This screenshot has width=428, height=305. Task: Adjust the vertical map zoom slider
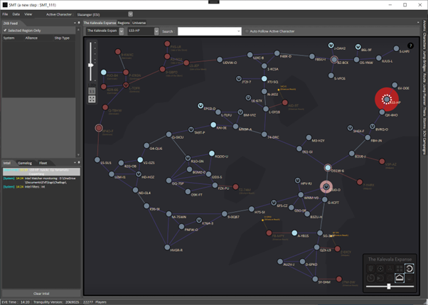(x=91, y=65)
